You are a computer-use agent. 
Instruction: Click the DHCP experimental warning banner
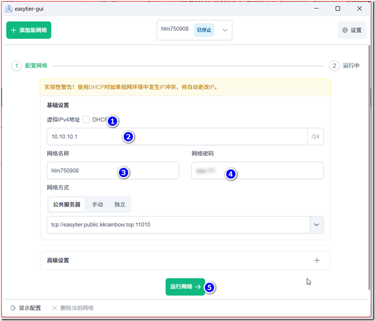186,87
